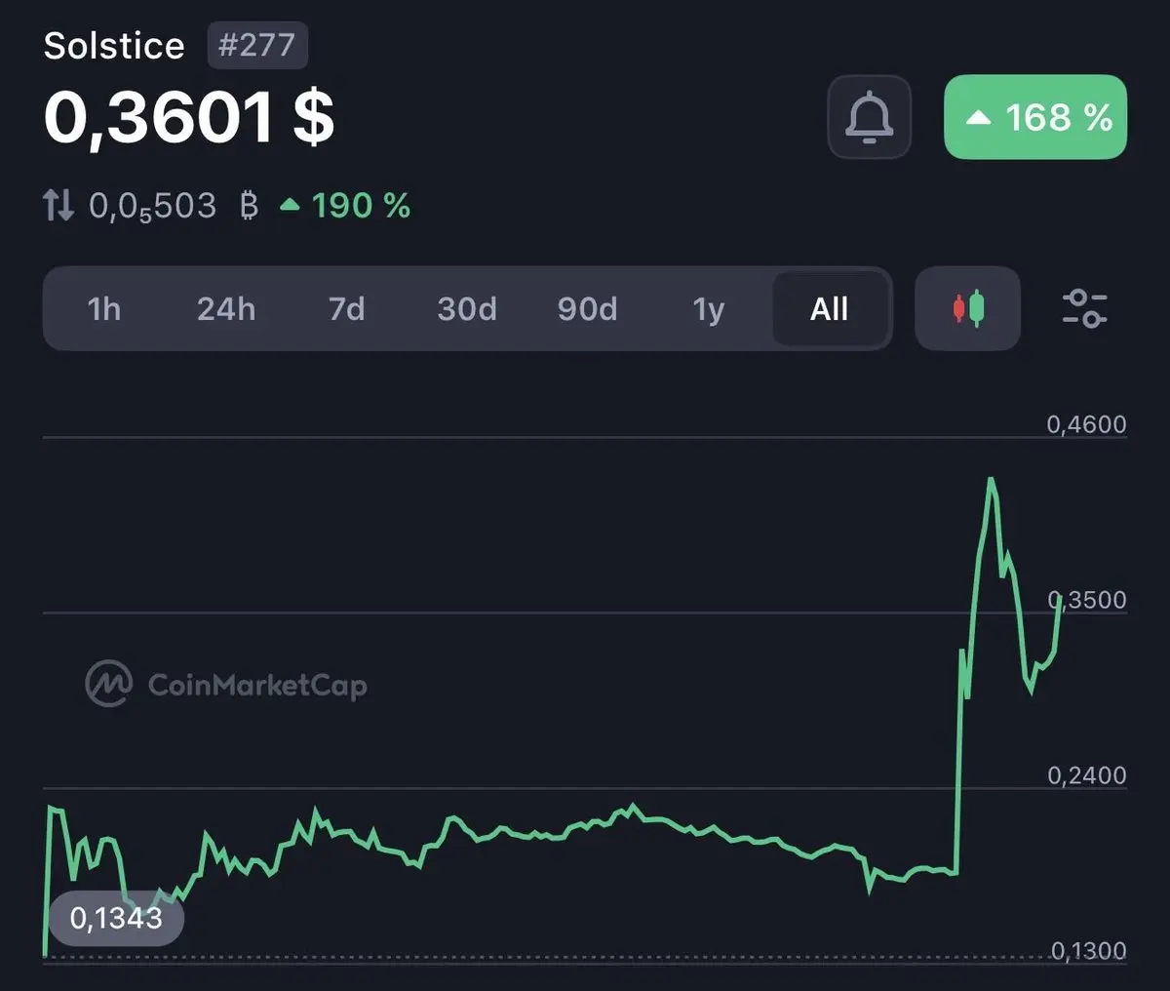The width and height of the screenshot is (1170, 991).
Task: Tap the 190 % BTC change indicator
Action: click(x=345, y=206)
